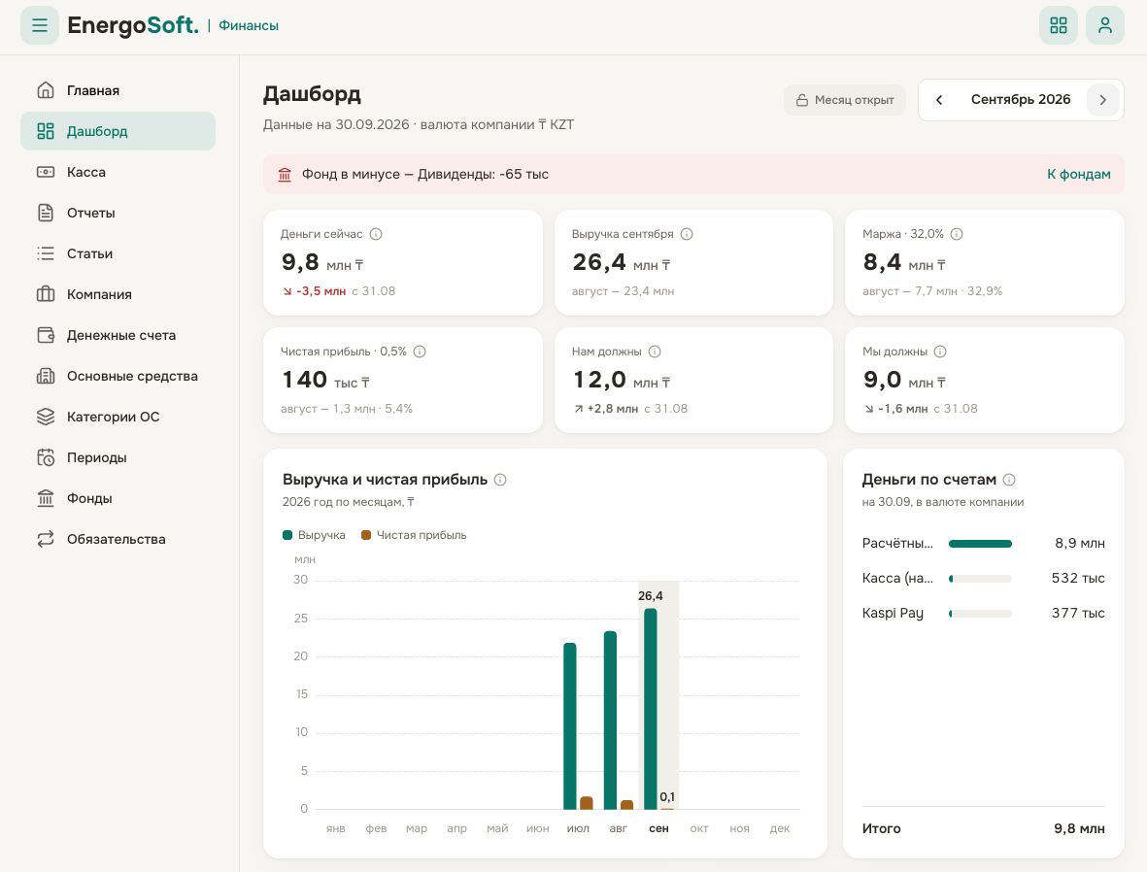Image resolution: width=1147 pixels, height=872 pixels.
Task: Go to previous month using left chevron
Action: pos(939,99)
